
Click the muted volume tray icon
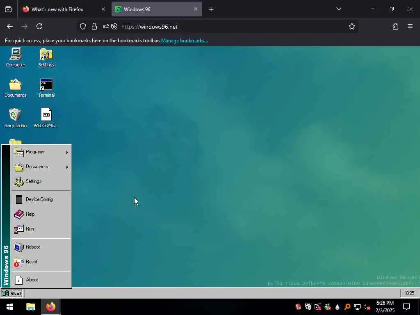[367, 307]
